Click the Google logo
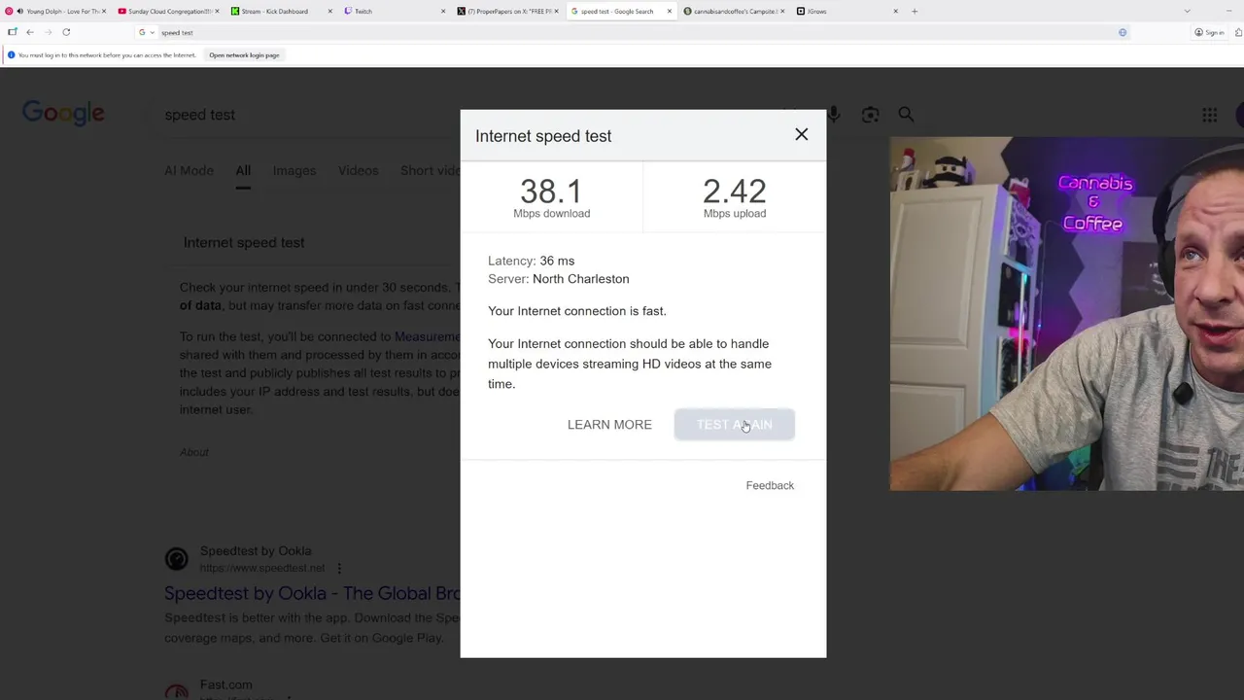The height and width of the screenshot is (700, 1244). 63,114
